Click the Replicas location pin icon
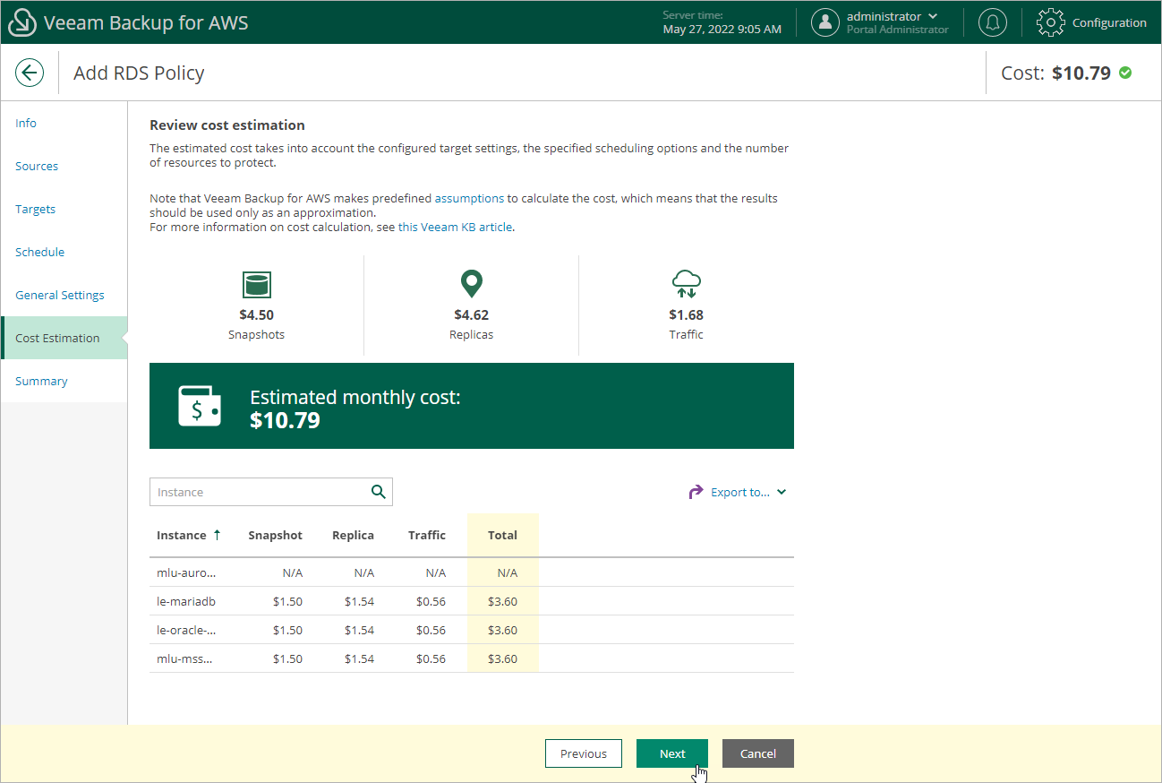Screen dimensions: 1162x783 pyautogui.click(x=471, y=283)
